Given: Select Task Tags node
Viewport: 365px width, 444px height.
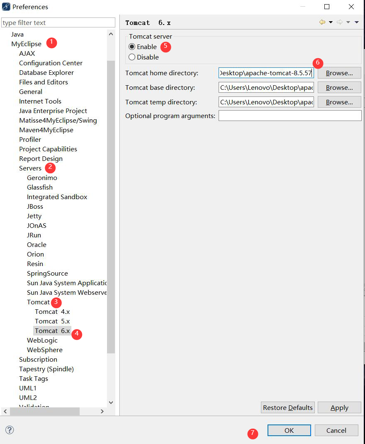Looking at the screenshot, I should click(x=34, y=379).
